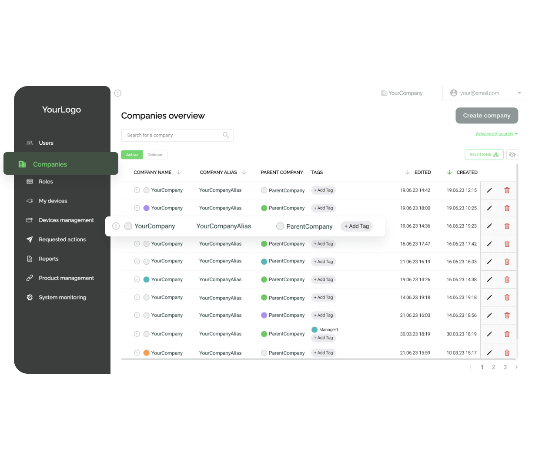
Task: Expand the Advanced search options
Action: (x=494, y=133)
